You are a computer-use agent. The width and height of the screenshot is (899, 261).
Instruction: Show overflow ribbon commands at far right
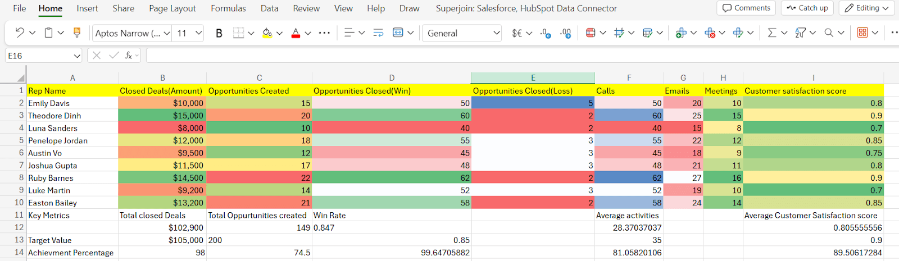coord(894,33)
